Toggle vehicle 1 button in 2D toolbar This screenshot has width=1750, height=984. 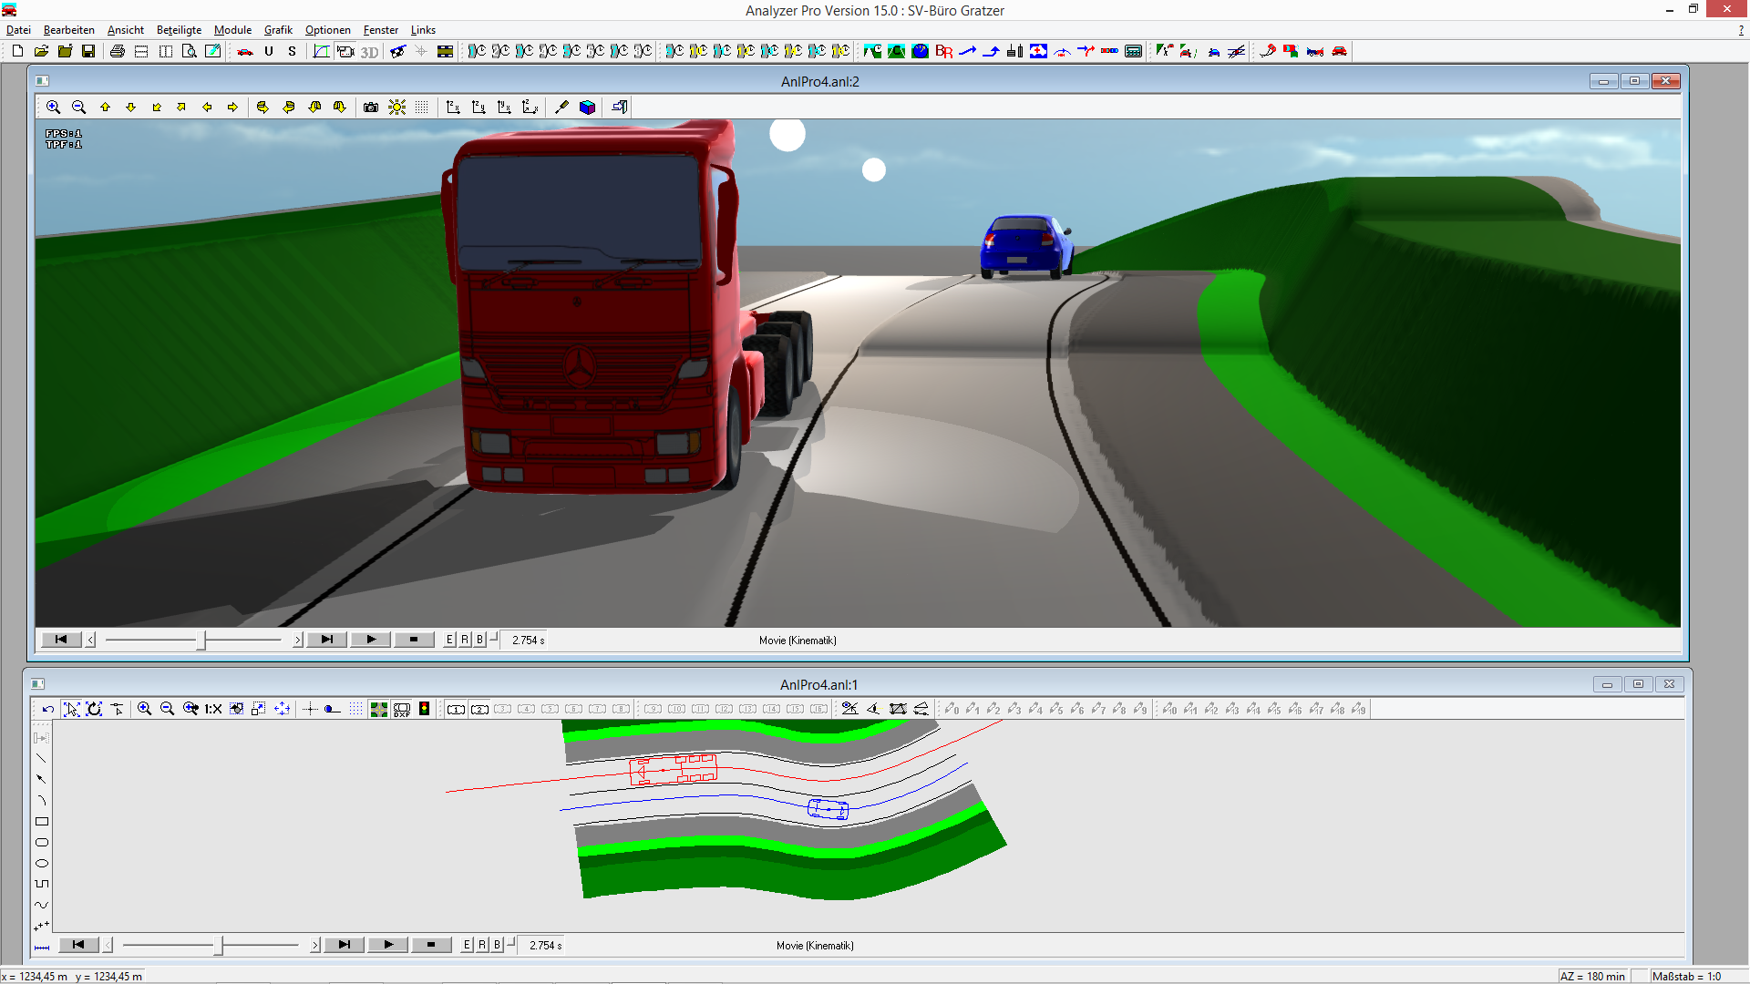(457, 709)
